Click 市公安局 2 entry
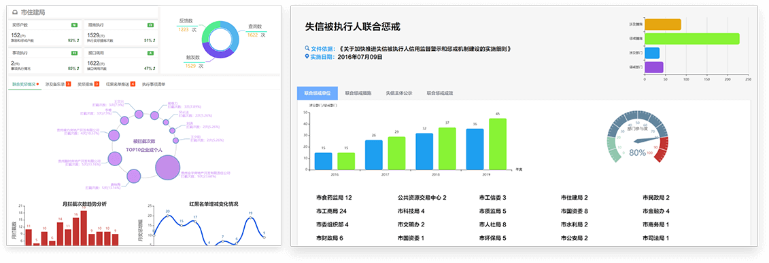 575,238
